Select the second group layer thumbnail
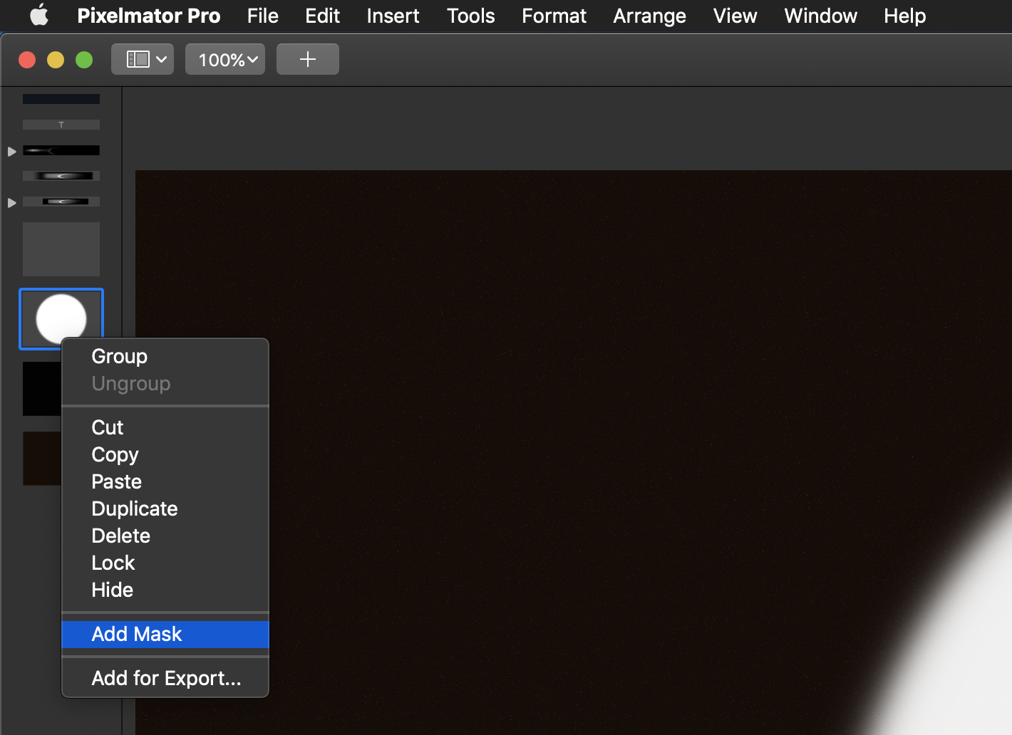This screenshot has width=1012, height=735. (x=61, y=202)
